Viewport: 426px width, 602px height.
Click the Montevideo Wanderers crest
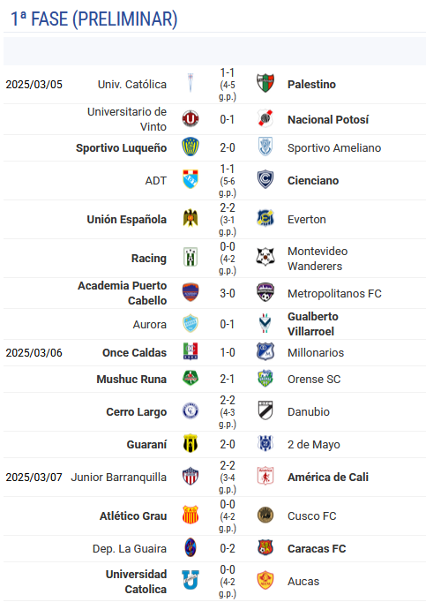tap(265, 257)
